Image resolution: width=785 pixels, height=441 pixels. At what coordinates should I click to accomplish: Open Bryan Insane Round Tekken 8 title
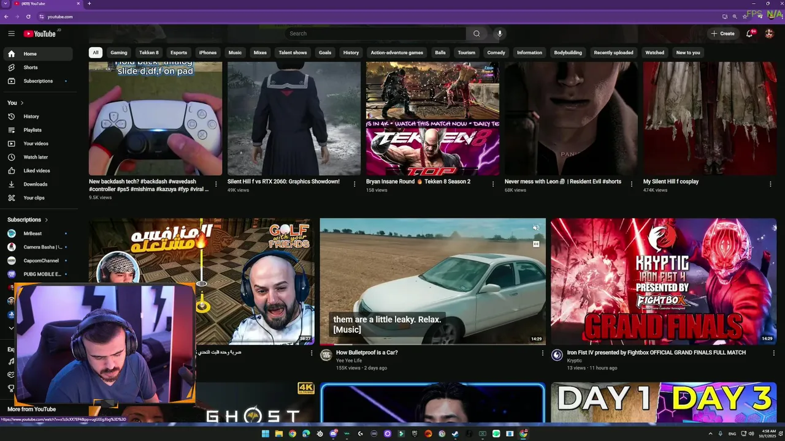click(418, 182)
